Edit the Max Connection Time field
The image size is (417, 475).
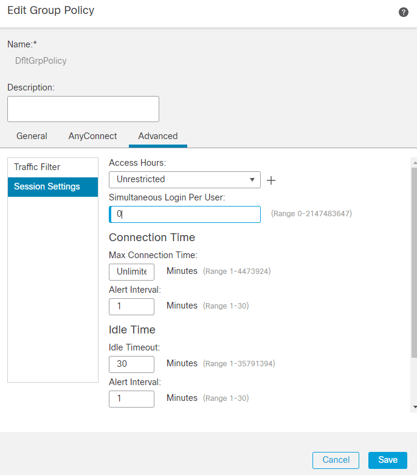pos(131,272)
